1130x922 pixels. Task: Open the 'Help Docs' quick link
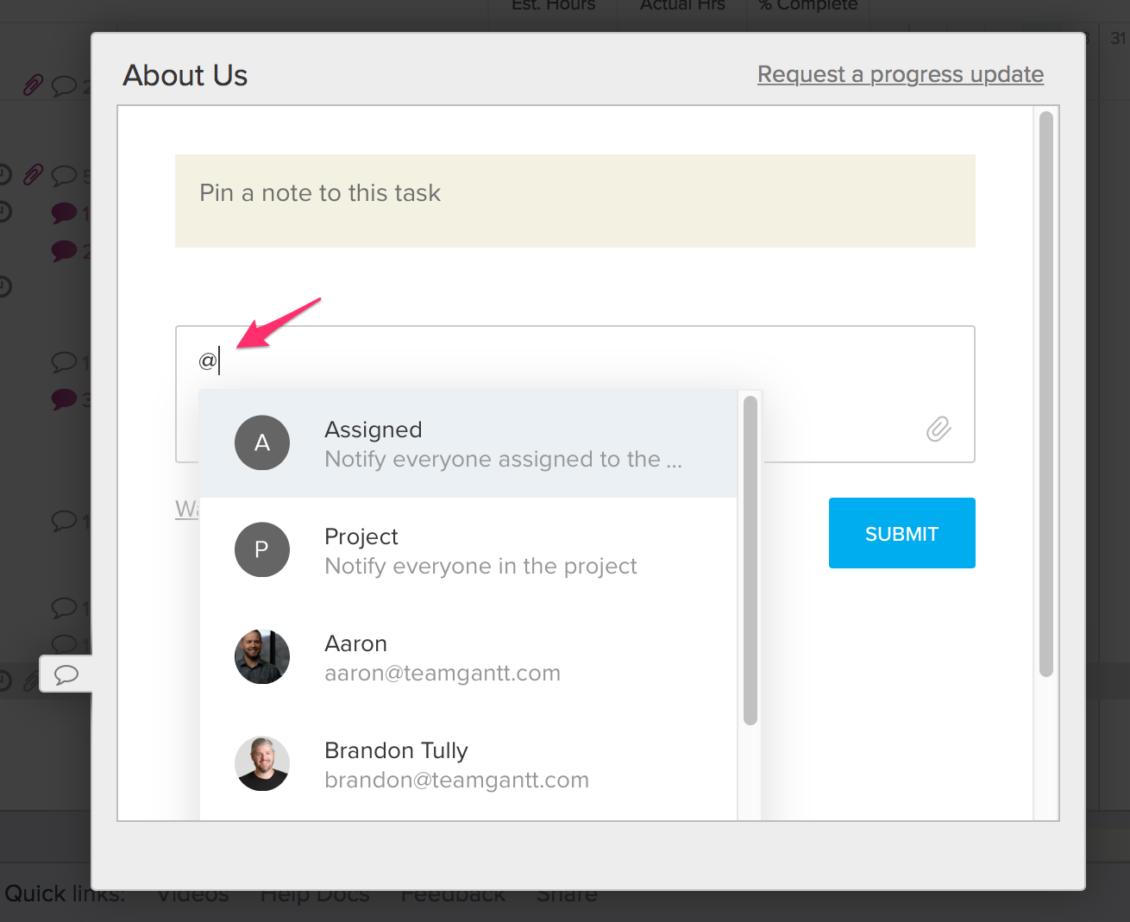tap(314, 894)
